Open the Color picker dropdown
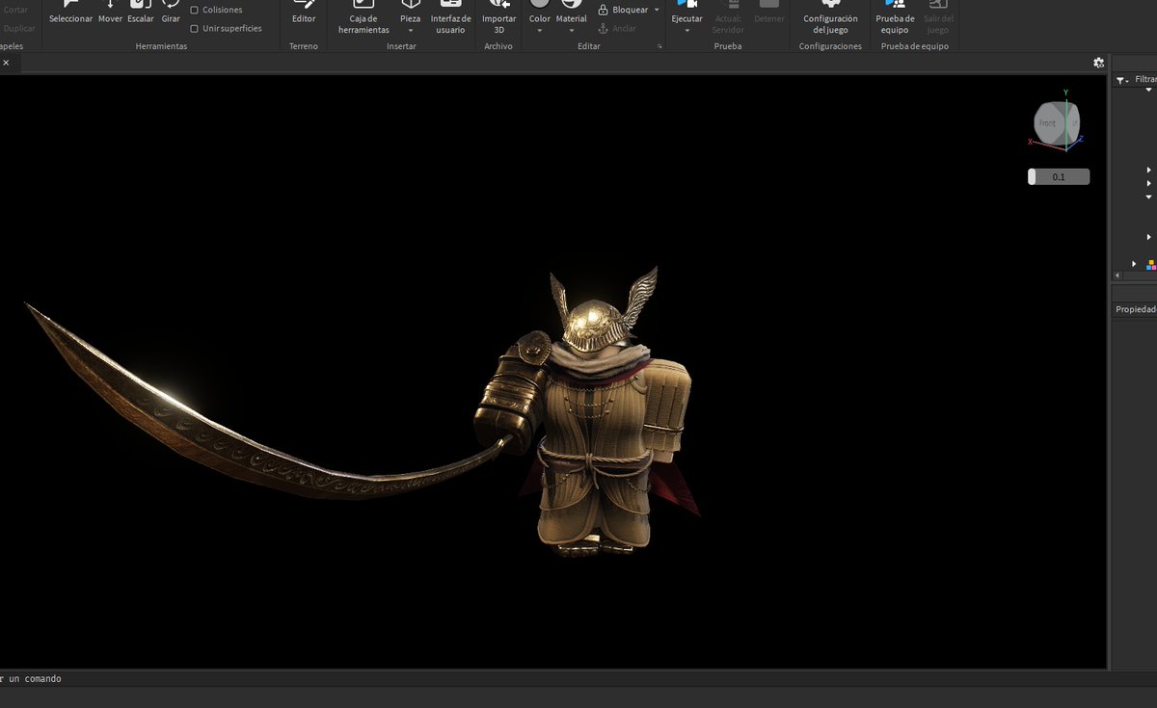This screenshot has width=1157, height=708. (539, 31)
